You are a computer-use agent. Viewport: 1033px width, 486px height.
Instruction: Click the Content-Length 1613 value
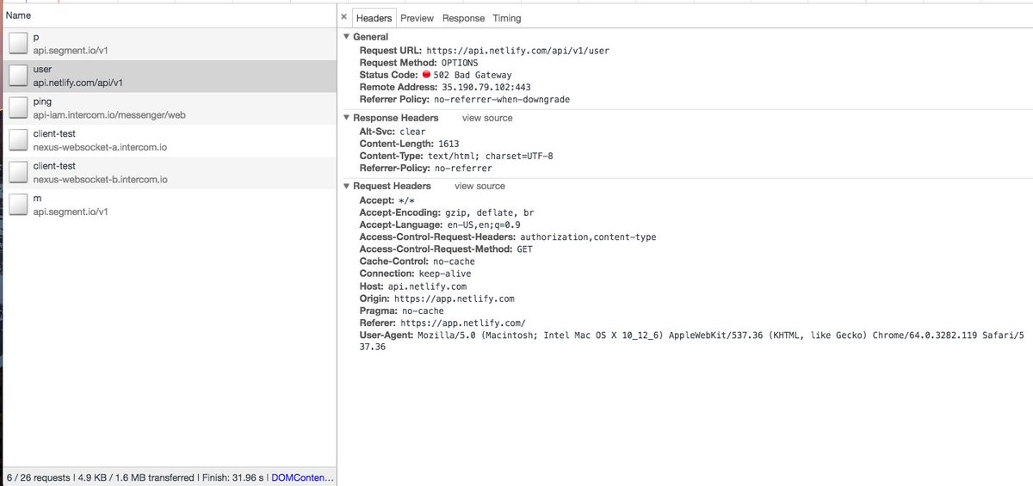[x=448, y=144]
